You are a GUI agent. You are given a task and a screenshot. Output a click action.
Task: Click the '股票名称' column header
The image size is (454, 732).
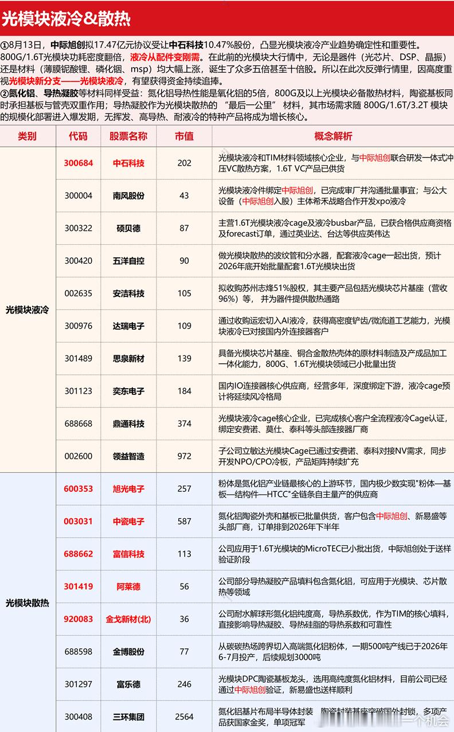pos(128,136)
